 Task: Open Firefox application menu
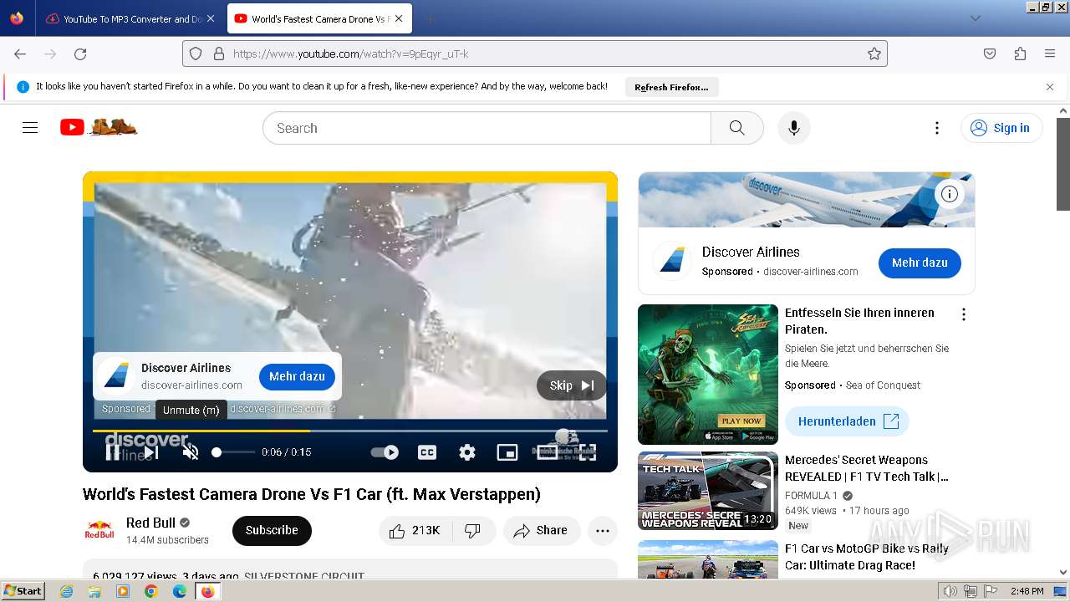[x=1050, y=54]
